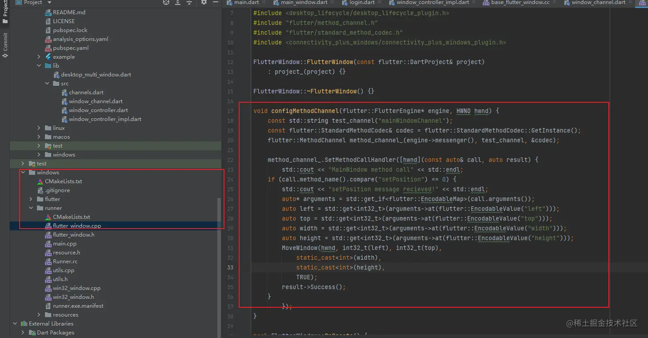The height and width of the screenshot is (338, 648).
Task: Click result->Success() line in editor
Action: click(314, 287)
